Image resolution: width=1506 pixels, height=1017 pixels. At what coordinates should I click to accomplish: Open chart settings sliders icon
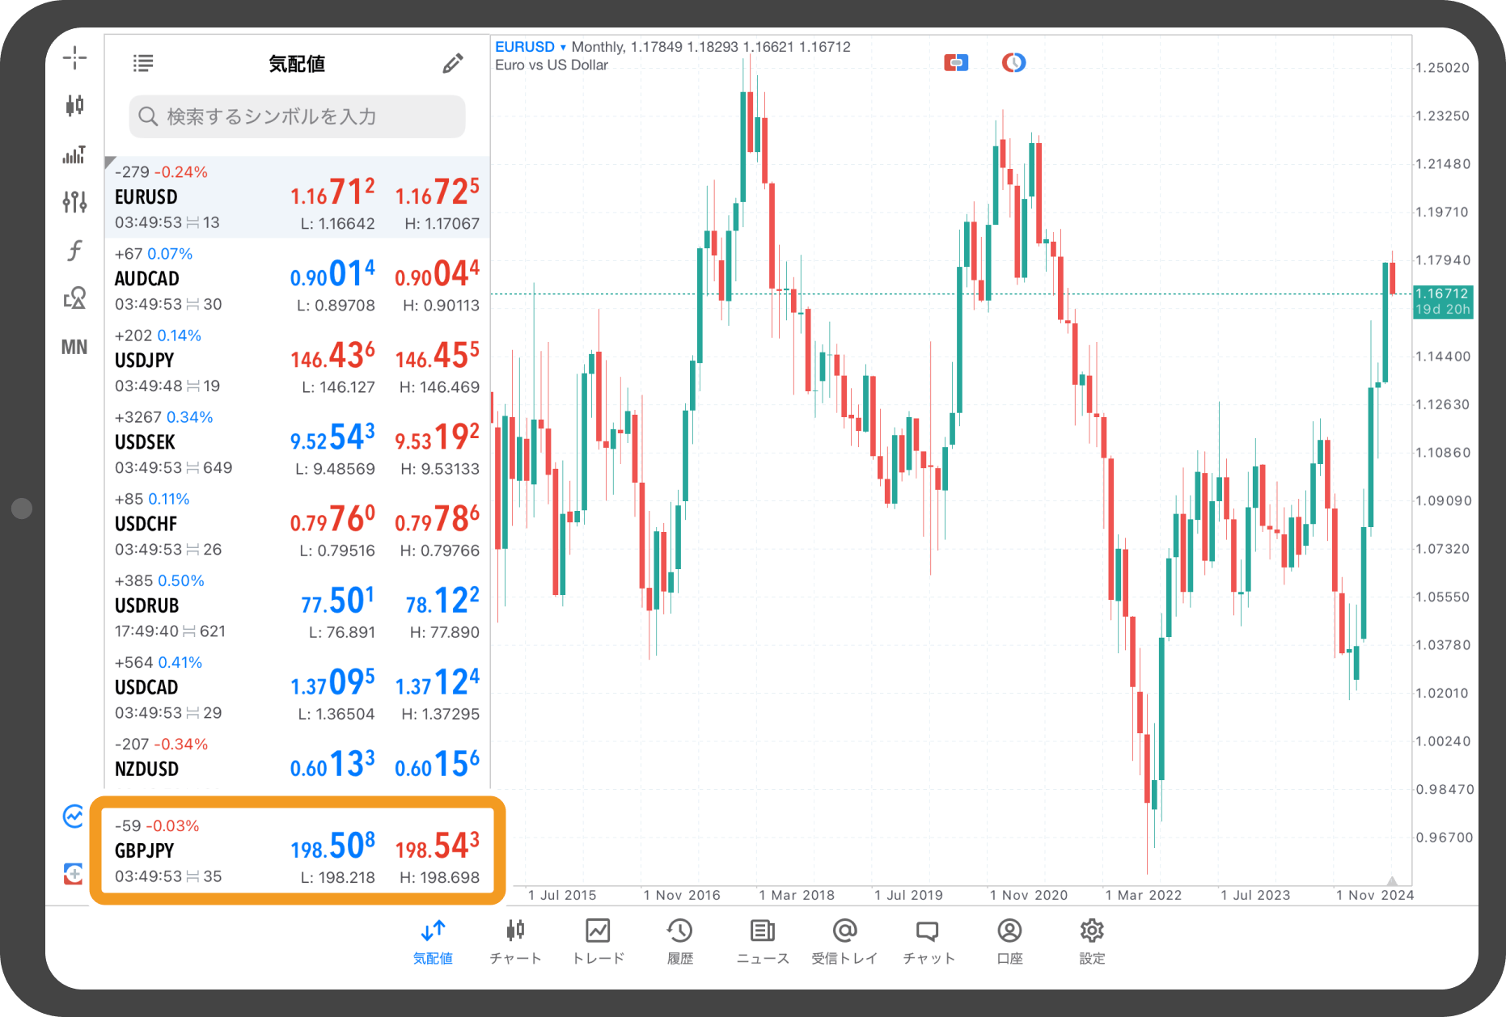coord(74,201)
